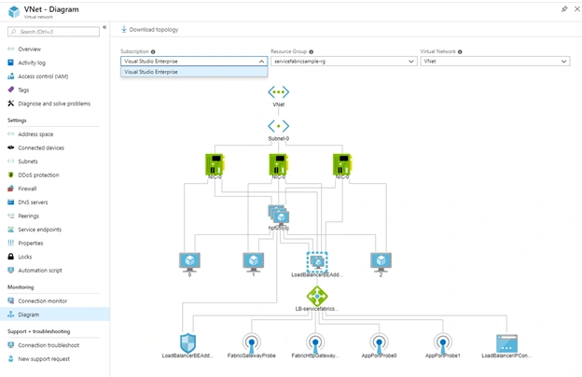Select Diagram in the sidebar
Viewport: 582px width, 377px height.
tap(54, 314)
